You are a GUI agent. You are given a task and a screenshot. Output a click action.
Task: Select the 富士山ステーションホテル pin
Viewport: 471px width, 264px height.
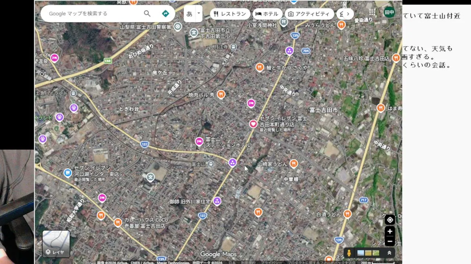[x=199, y=142]
